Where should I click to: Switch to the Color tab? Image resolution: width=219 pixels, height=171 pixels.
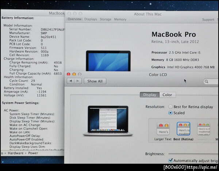click(x=167, y=95)
